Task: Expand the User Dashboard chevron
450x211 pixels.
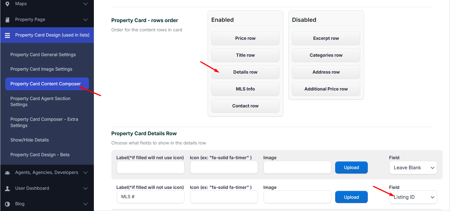Action: pyautogui.click(x=85, y=188)
